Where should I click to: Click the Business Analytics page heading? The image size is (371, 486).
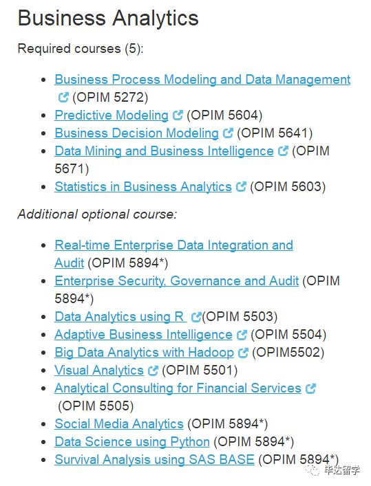(108, 18)
